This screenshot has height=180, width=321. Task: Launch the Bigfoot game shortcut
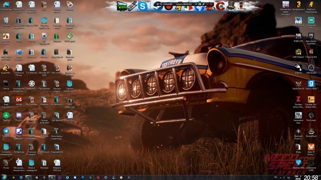(x=298, y=69)
